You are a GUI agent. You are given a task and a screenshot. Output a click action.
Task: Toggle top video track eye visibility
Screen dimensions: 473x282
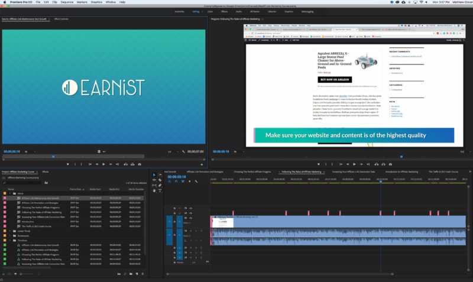click(x=190, y=208)
